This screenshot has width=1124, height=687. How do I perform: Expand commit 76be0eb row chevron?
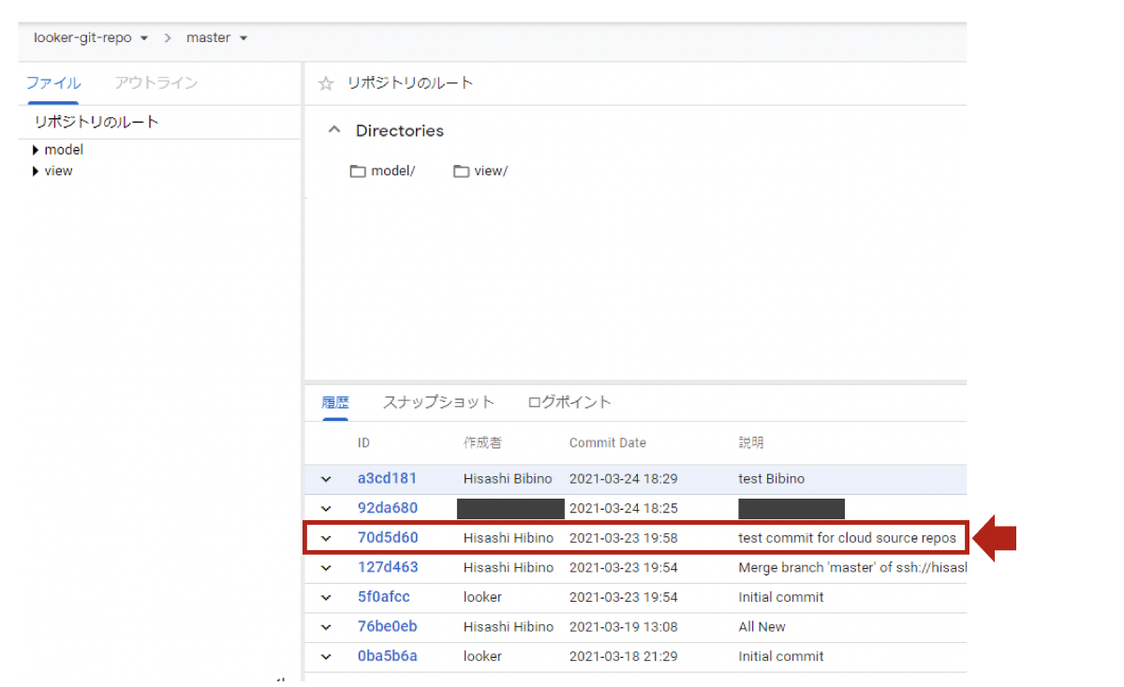click(x=326, y=627)
